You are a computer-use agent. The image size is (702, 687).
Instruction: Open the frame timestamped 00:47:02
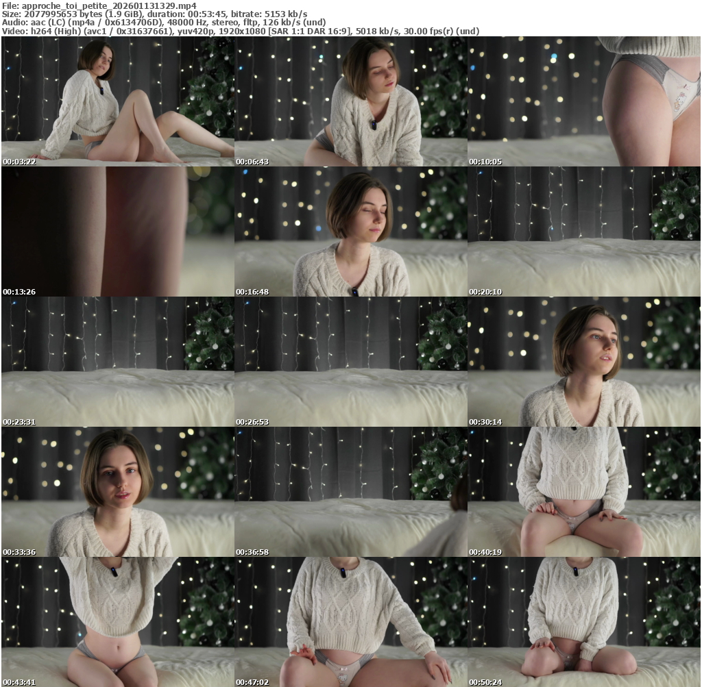coord(351,622)
